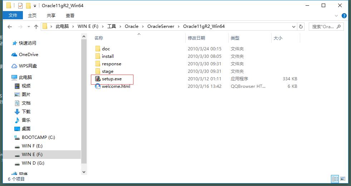Select the welcome.html file name

click(x=116, y=86)
